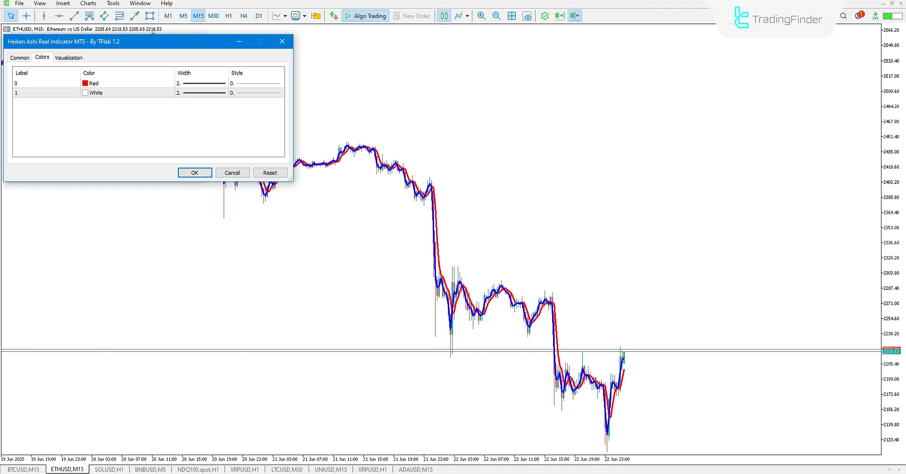Select the Crosshair tool

26,16
